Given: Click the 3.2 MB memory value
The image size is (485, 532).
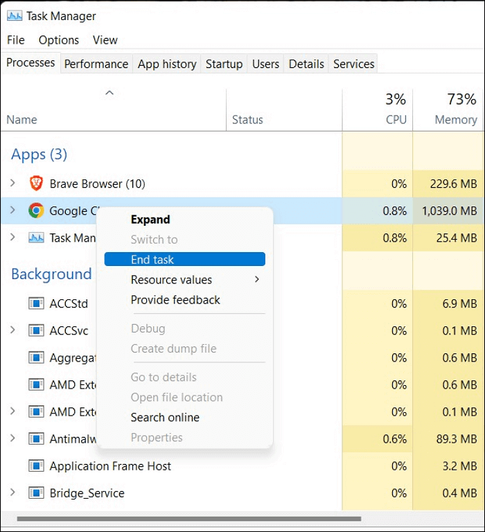Looking at the screenshot, I should (x=459, y=465).
